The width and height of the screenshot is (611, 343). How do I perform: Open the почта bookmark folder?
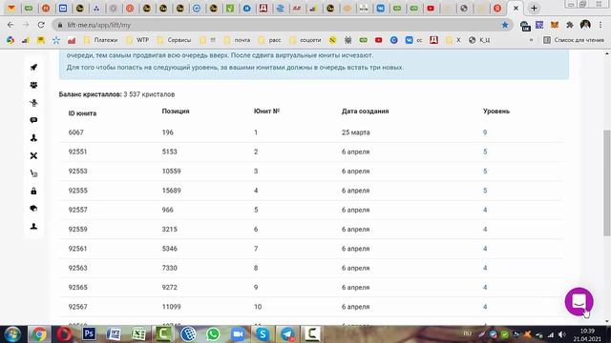click(x=238, y=40)
